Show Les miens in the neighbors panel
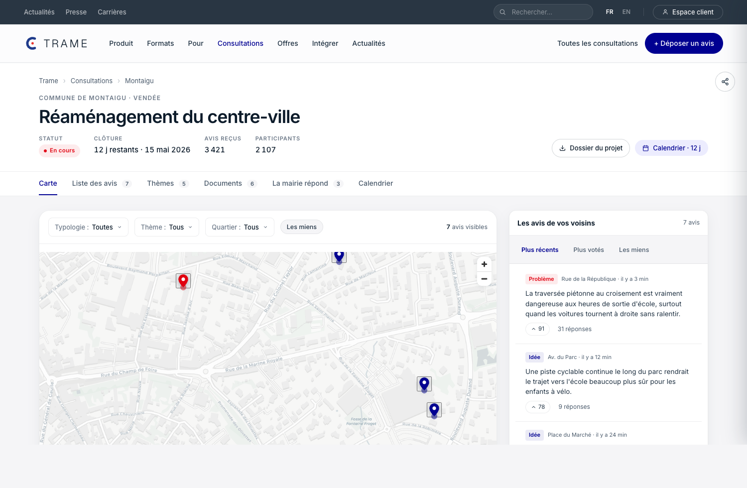 tap(634, 250)
